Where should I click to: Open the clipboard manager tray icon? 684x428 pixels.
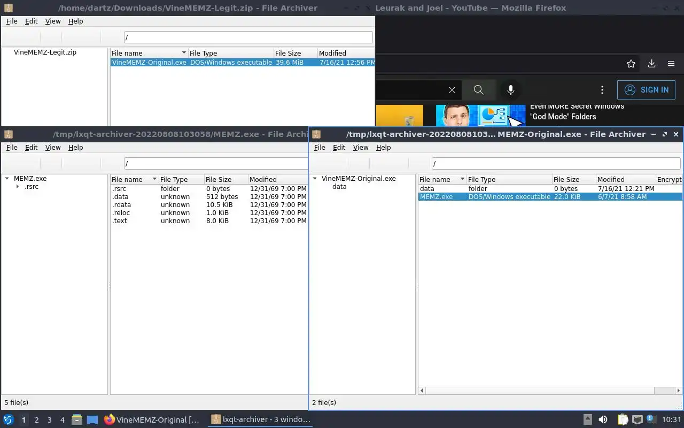coord(623,419)
